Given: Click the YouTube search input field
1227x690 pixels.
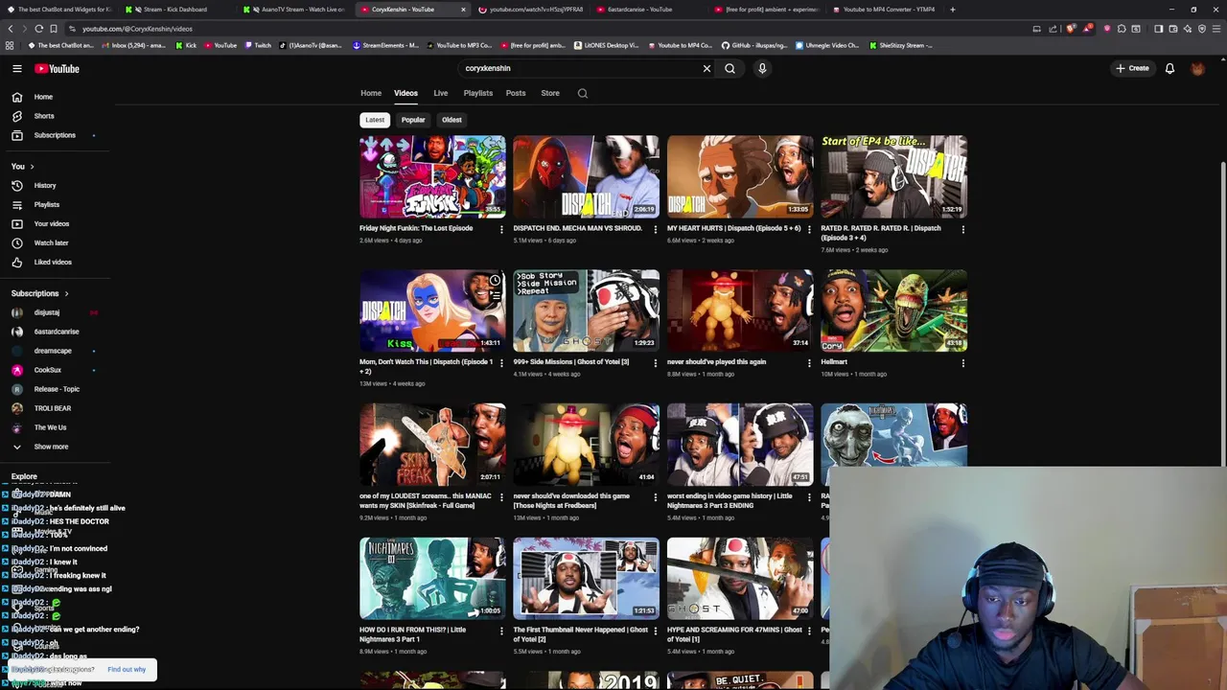Looking at the screenshot, I should [580, 68].
